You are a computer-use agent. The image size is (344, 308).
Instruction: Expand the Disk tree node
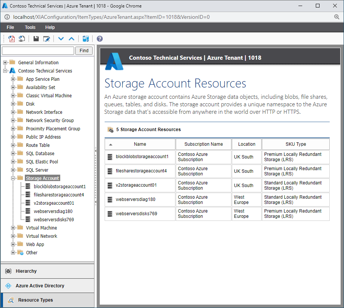[13, 104]
